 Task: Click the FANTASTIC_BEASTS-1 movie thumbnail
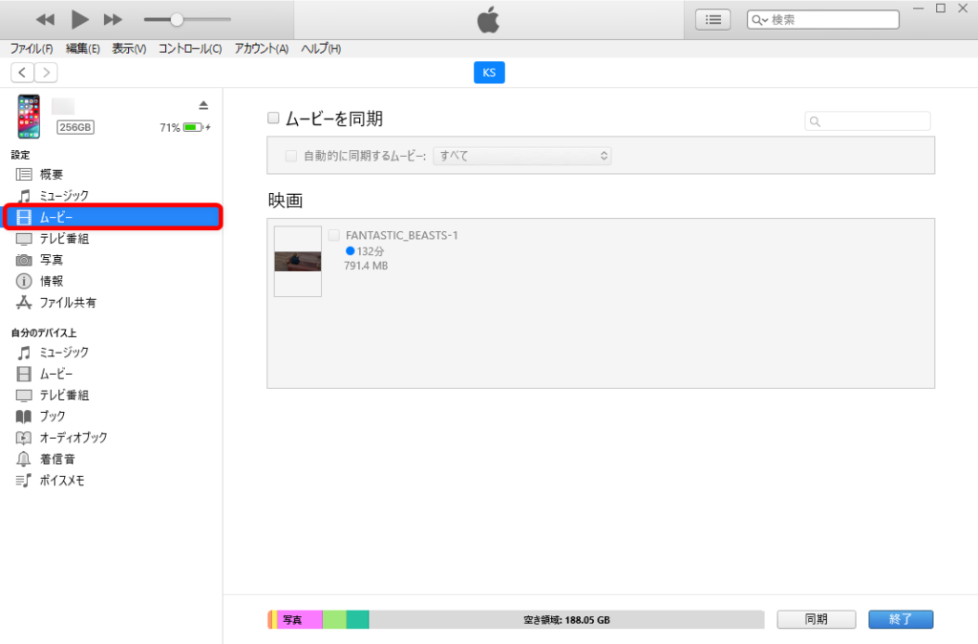(x=298, y=262)
